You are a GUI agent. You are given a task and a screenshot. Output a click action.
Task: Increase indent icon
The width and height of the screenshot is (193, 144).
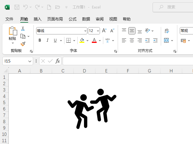click(x=155, y=40)
